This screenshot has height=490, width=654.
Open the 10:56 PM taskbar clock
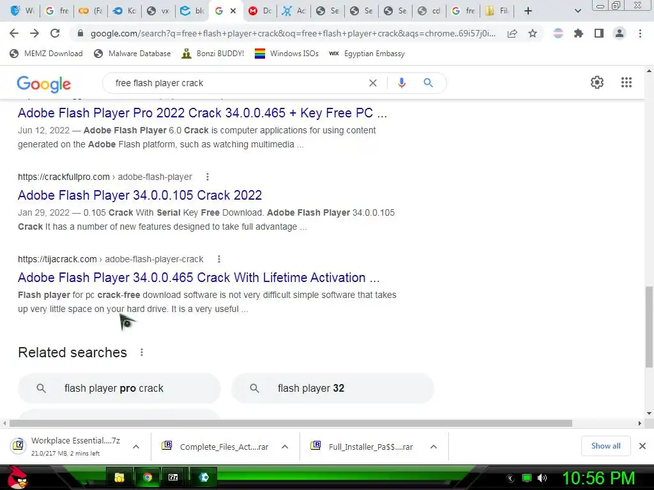pyautogui.click(x=598, y=478)
